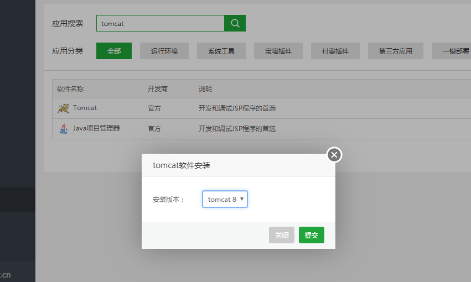Open the 第三方应用 category

pos(396,51)
